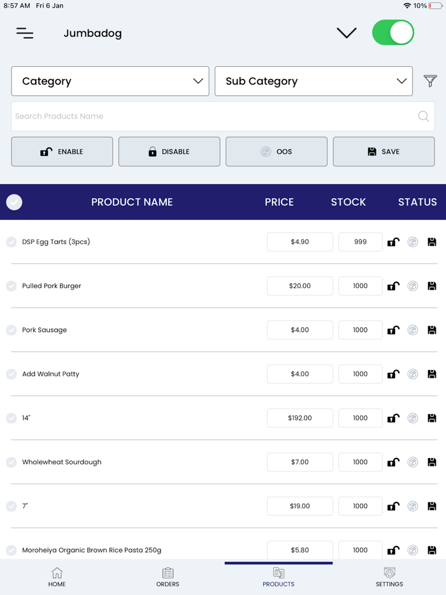Toggle the store availability switch off
Image resolution: width=446 pixels, height=595 pixels.
pyautogui.click(x=392, y=32)
